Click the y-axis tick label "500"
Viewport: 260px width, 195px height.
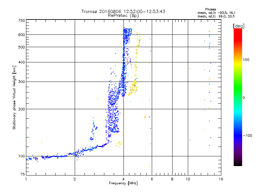pos(21,47)
